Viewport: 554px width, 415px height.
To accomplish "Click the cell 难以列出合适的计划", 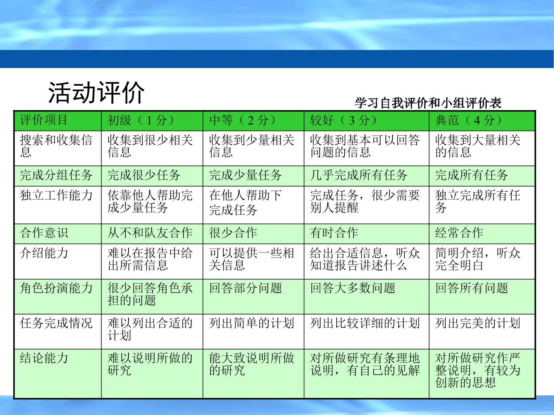I will point(152,331).
